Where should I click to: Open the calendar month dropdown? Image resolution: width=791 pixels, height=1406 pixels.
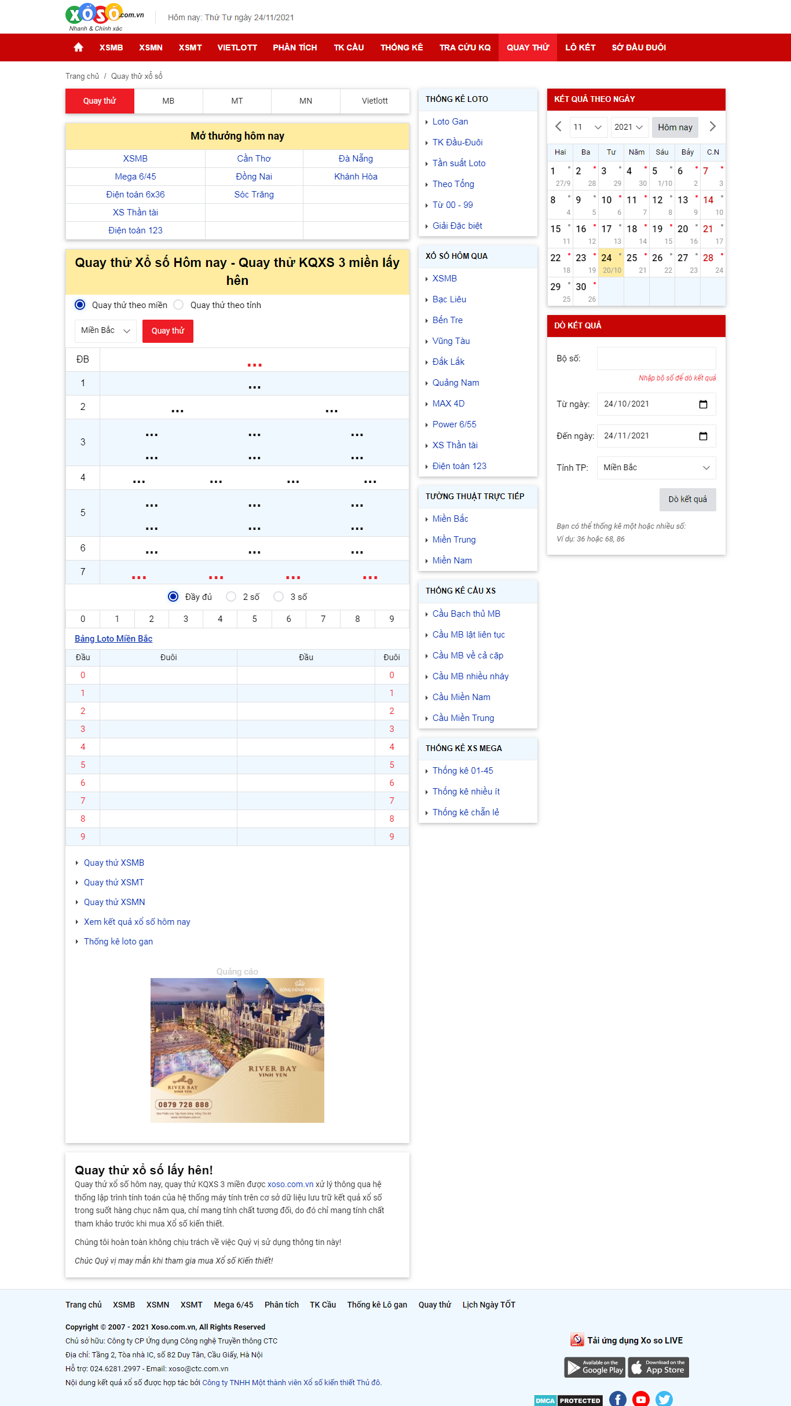tap(587, 127)
